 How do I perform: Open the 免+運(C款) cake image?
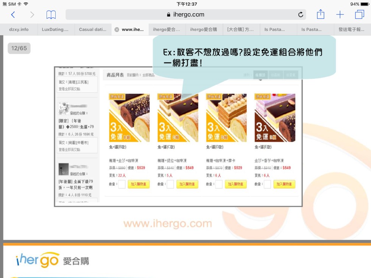click(x=178, y=118)
